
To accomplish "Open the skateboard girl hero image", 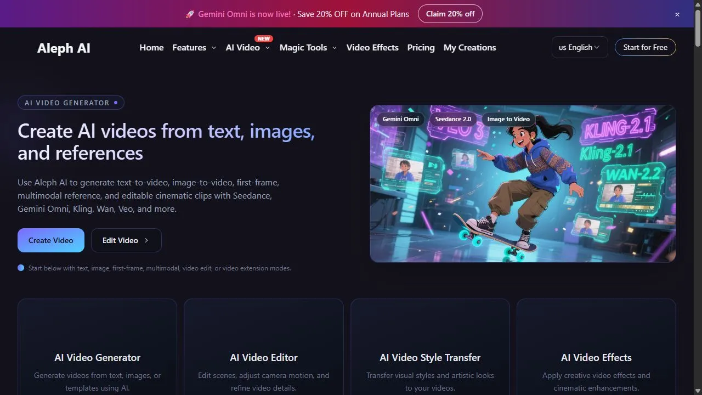I will [x=523, y=184].
